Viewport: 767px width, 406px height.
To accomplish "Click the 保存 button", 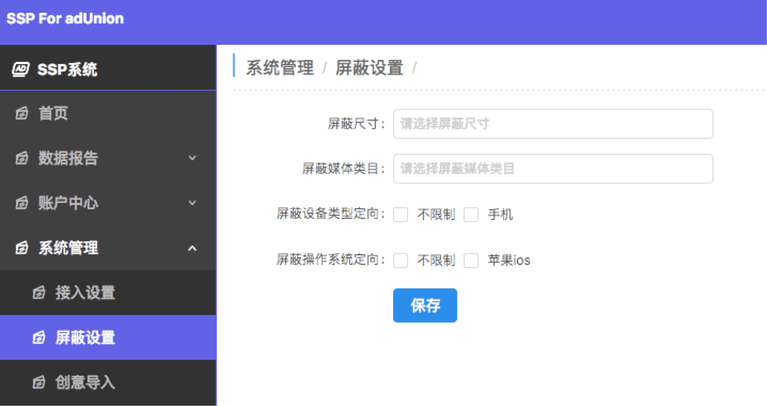I will [425, 305].
